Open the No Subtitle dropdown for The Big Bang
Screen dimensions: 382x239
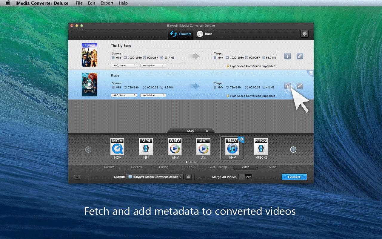(153, 65)
